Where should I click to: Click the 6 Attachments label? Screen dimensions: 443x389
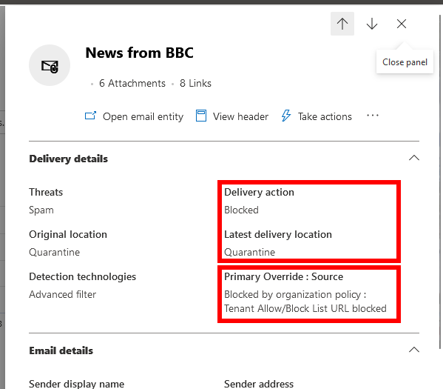pos(132,83)
